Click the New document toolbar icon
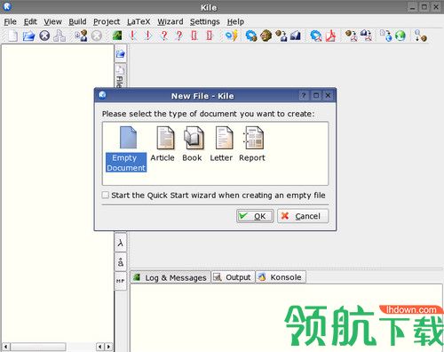 point(12,36)
